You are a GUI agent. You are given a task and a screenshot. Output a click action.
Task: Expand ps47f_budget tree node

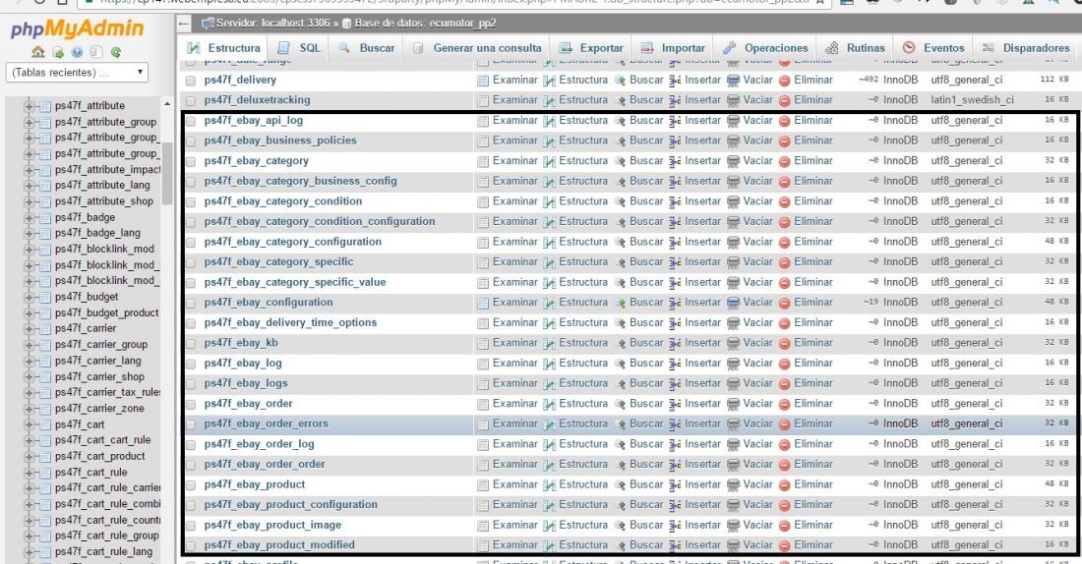(29, 297)
